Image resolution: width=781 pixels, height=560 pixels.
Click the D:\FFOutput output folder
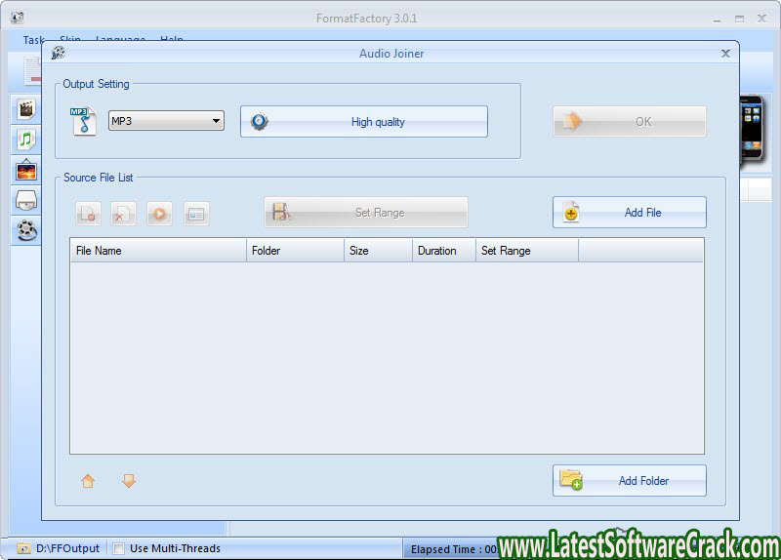(x=67, y=548)
